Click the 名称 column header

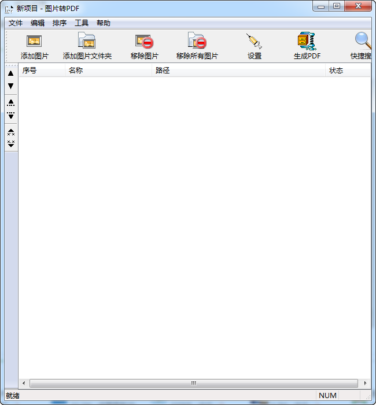click(108, 71)
